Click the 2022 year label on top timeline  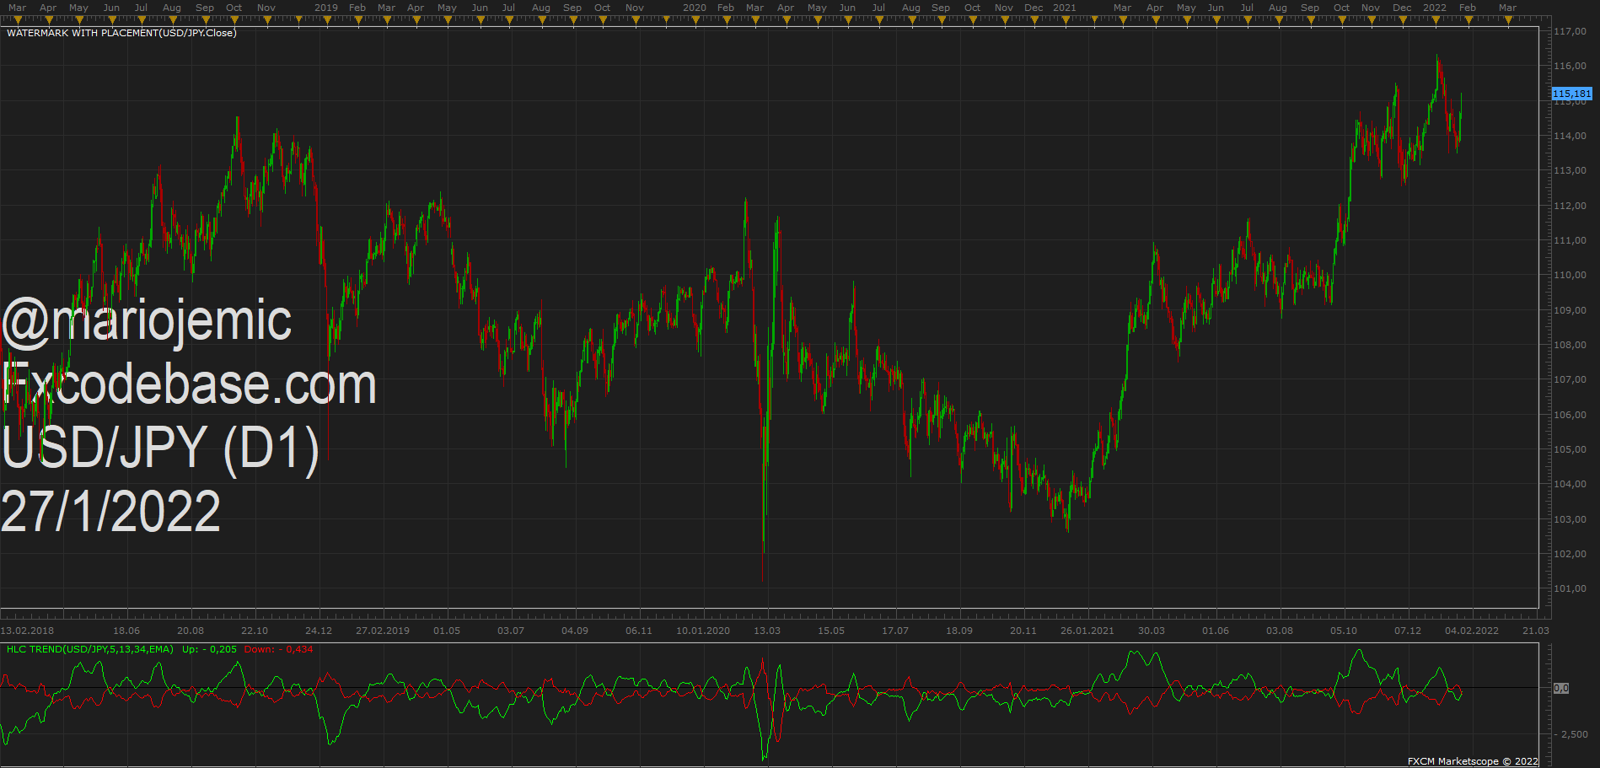click(x=1435, y=8)
